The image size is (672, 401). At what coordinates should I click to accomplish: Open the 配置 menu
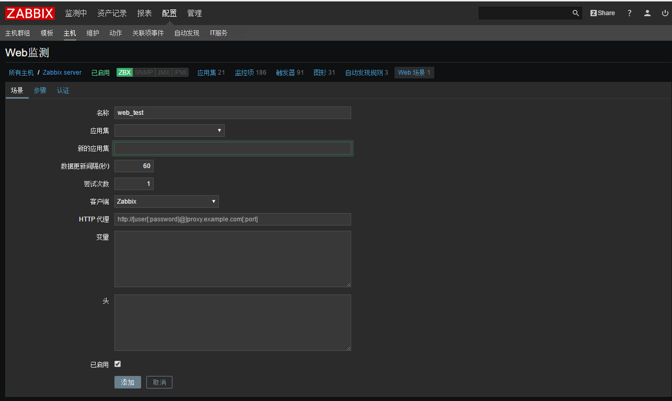(169, 13)
